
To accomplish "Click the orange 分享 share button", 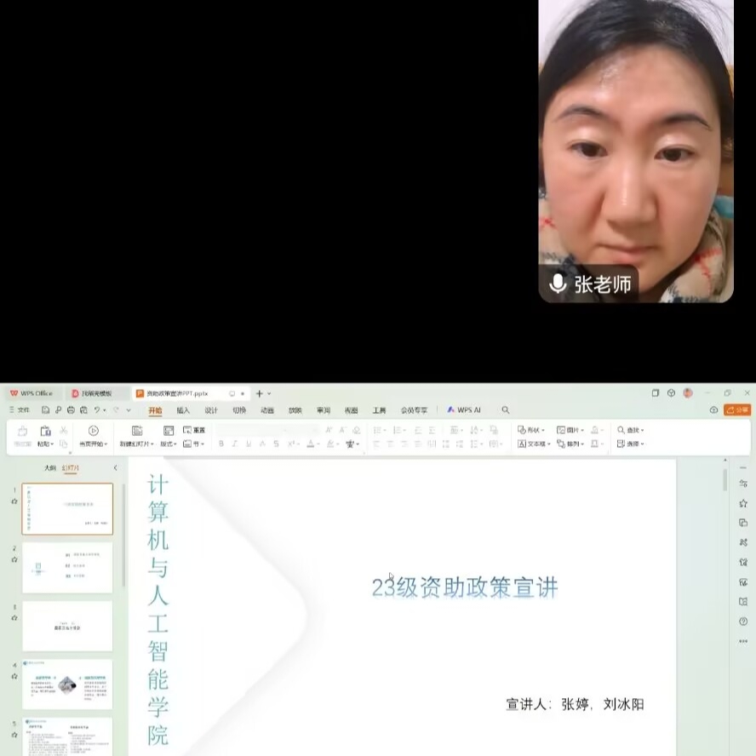I will pyautogui.click(x=737, y=410).
